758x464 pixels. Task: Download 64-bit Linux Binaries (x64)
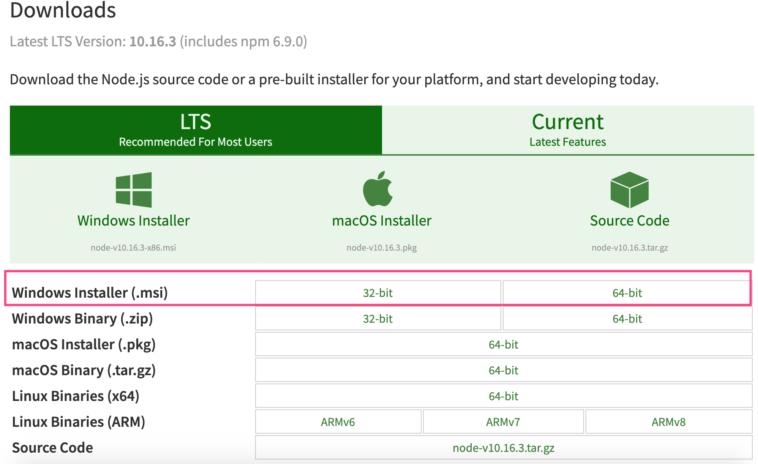[x=503, y=396]
